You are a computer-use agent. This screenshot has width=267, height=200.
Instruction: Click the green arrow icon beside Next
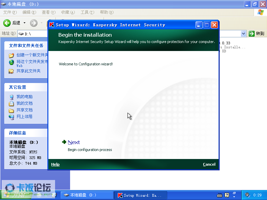pyautogui.click(x=64, y=142)
